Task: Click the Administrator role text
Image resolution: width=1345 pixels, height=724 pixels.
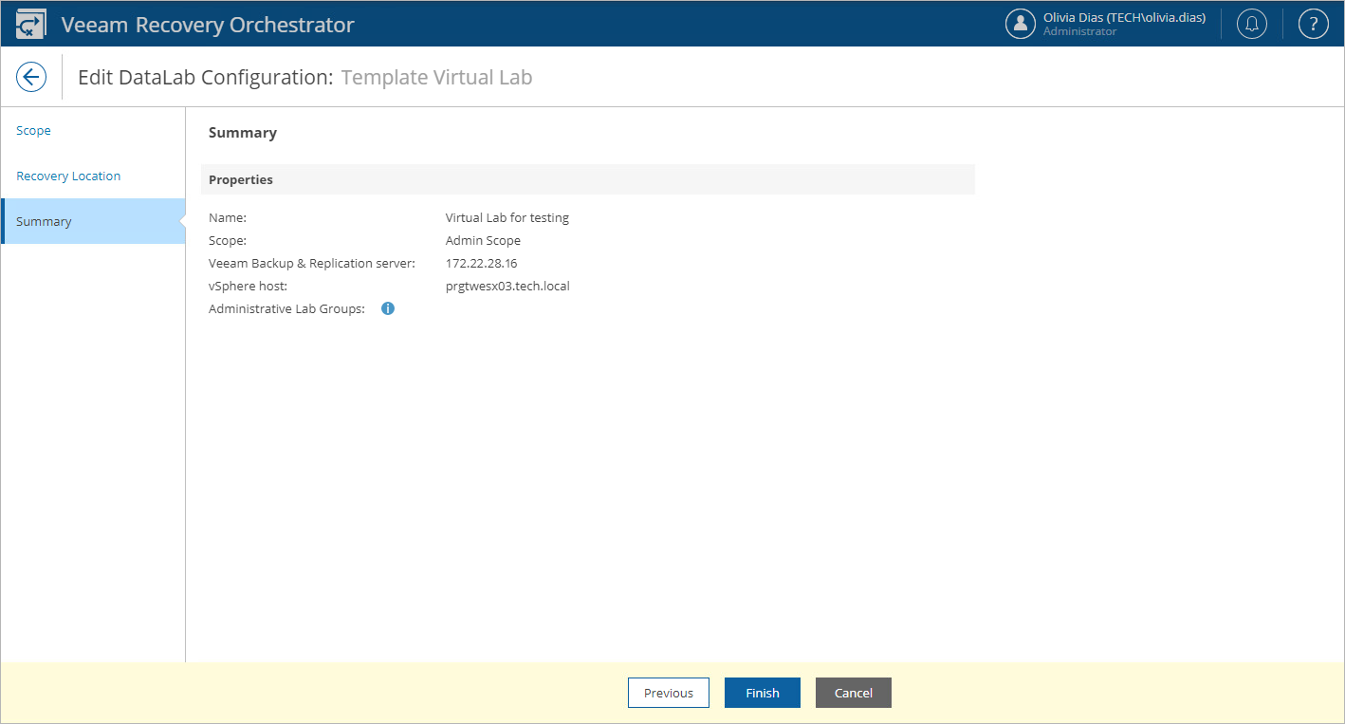Action: point(1079,31)
